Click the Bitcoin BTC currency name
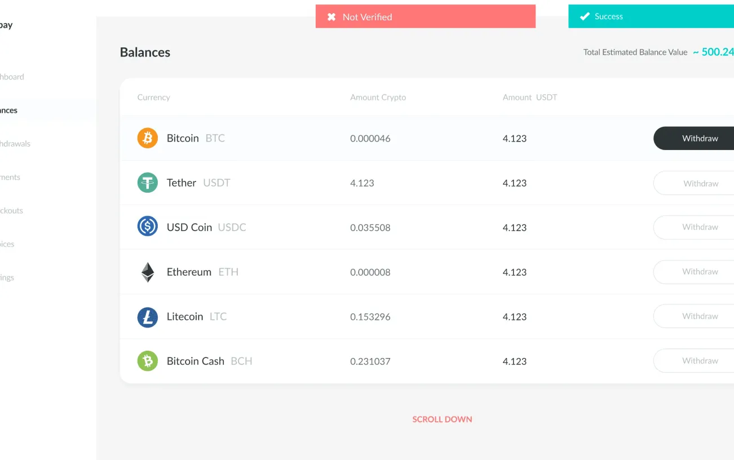 [x=196, y=138]
